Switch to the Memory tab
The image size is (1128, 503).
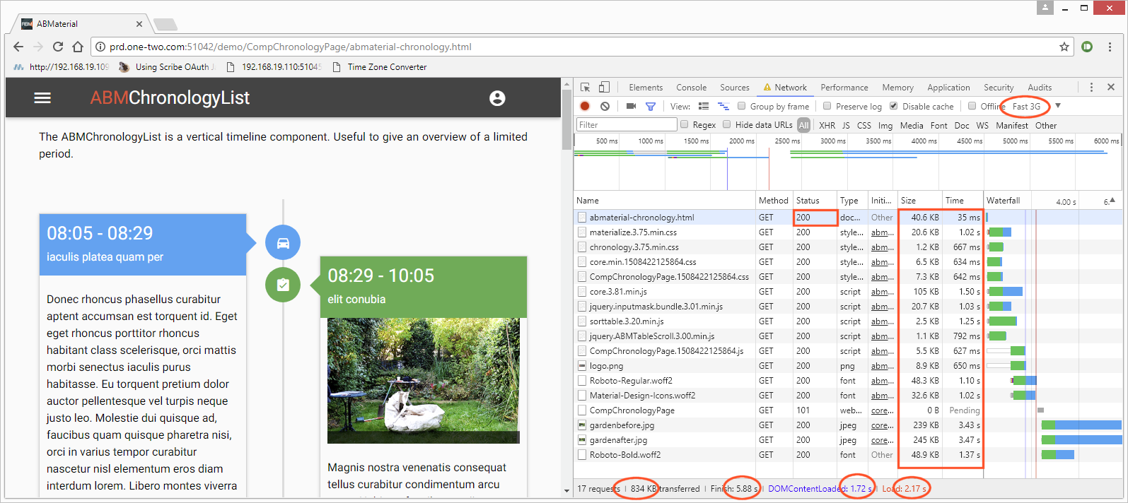pyautogui.click(x=897, y=88)
